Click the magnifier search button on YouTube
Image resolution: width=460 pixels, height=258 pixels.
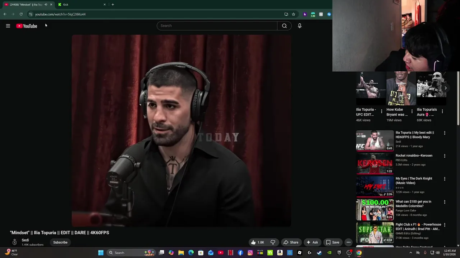[x=284, y=26]
